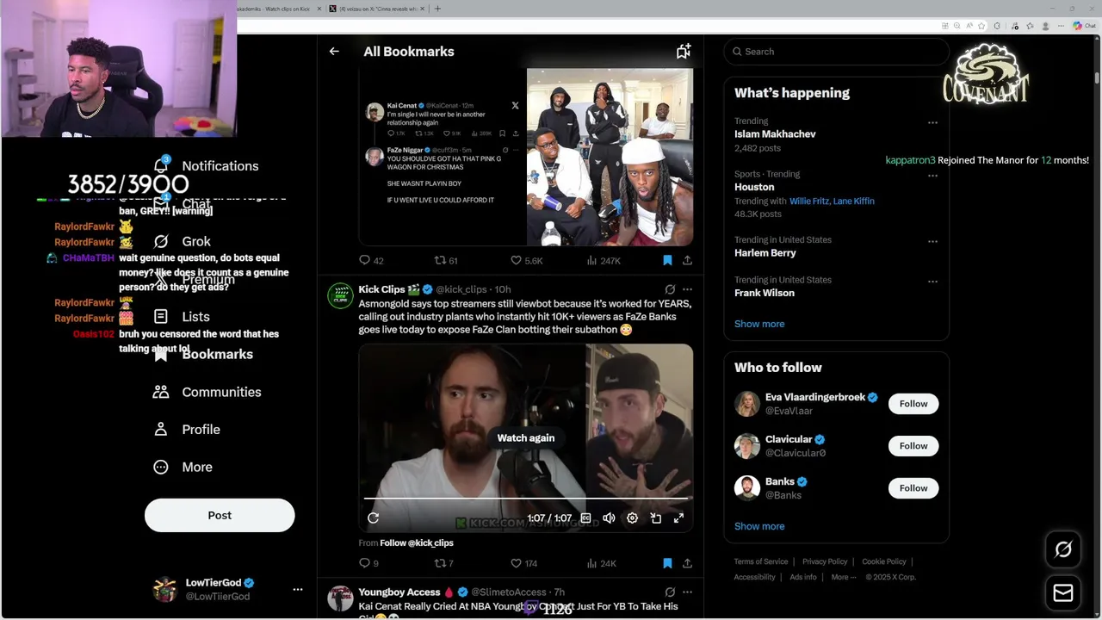
Task: Open Communities in the sidebar
Action: pos(207,392)
